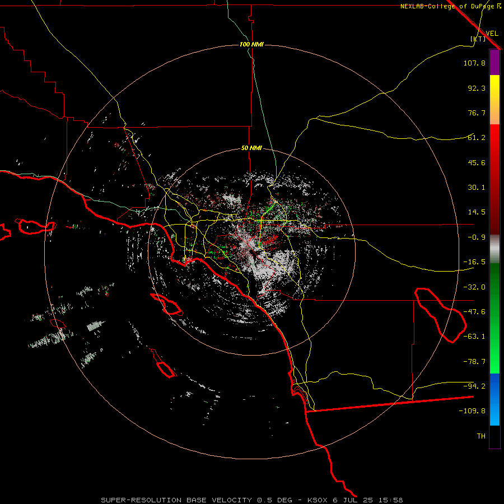The image size is (504, 504).
Task: Click the 30.1 velocity scale value
Action: pos(477,188)
